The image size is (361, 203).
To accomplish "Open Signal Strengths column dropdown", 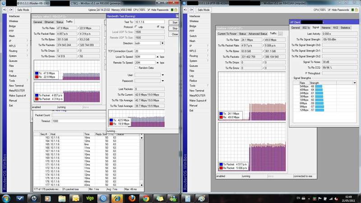I will click(x=355, y=83).
